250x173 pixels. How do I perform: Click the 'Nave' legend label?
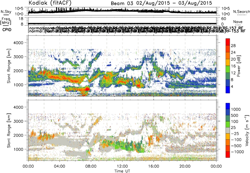238,22
